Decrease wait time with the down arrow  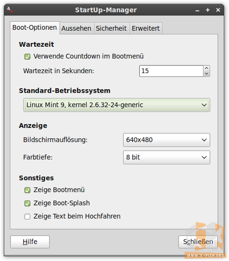point(206,74)
